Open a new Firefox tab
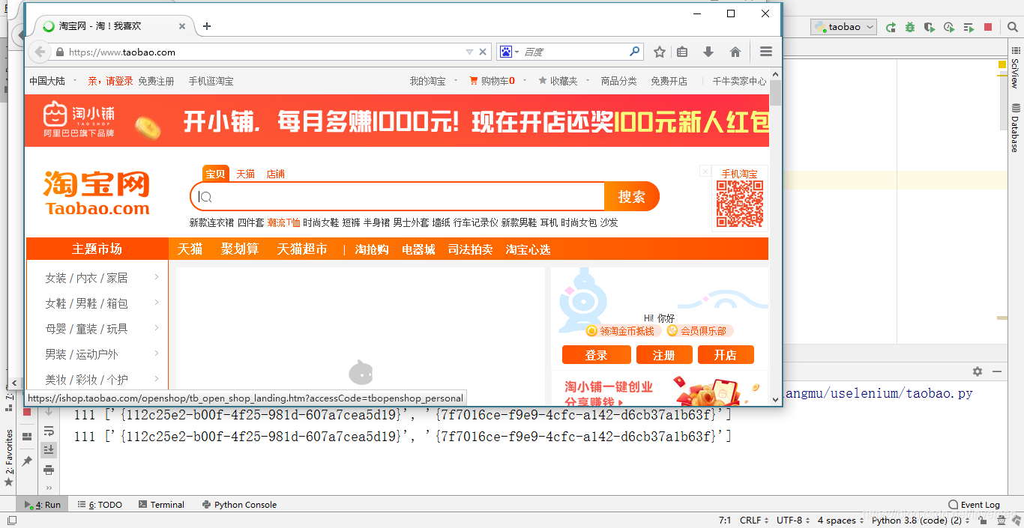The width and height of the screenshot is (1024, 528). (207, 26)
